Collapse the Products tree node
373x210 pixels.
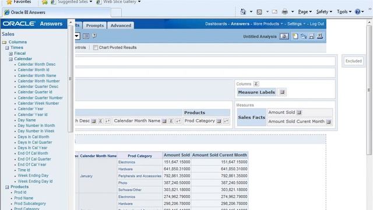tap(7, 187)
